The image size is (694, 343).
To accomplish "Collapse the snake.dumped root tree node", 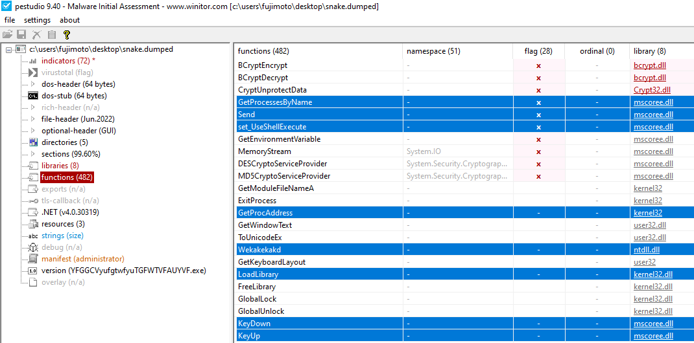I will pos(8,49).
